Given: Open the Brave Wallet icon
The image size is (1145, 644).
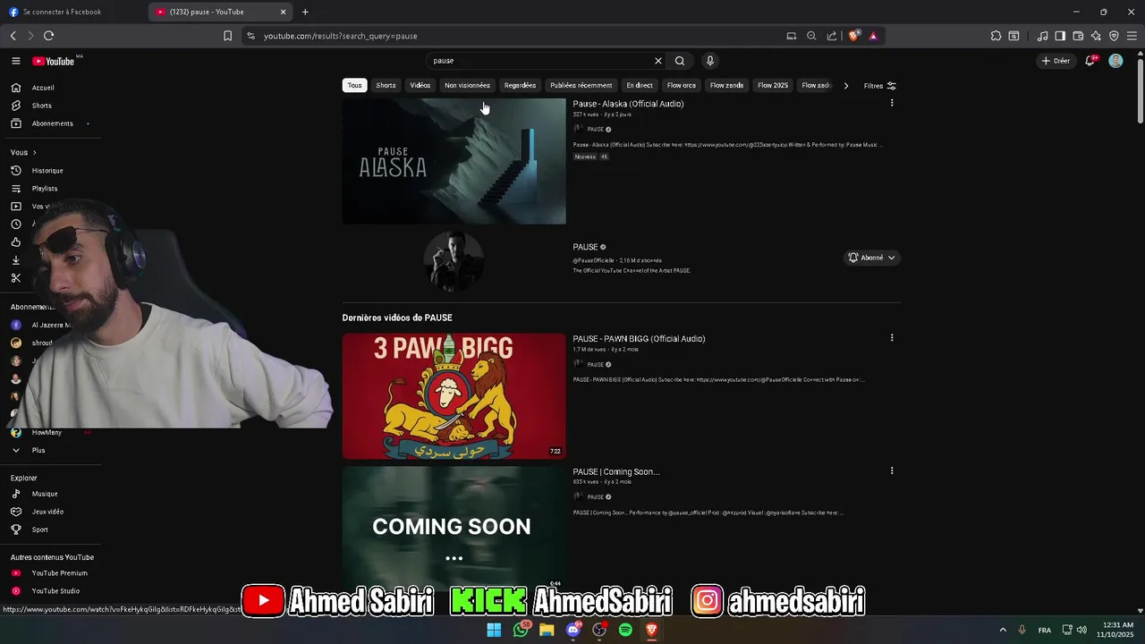Looking at the screenshot, I should click(x=1078, y=36).
